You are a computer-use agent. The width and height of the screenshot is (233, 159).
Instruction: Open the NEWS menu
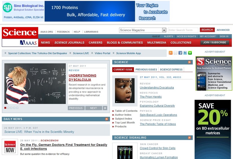coord(45,43)
